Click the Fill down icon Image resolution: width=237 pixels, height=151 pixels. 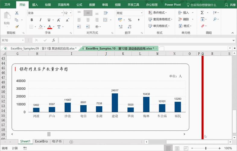203,19
